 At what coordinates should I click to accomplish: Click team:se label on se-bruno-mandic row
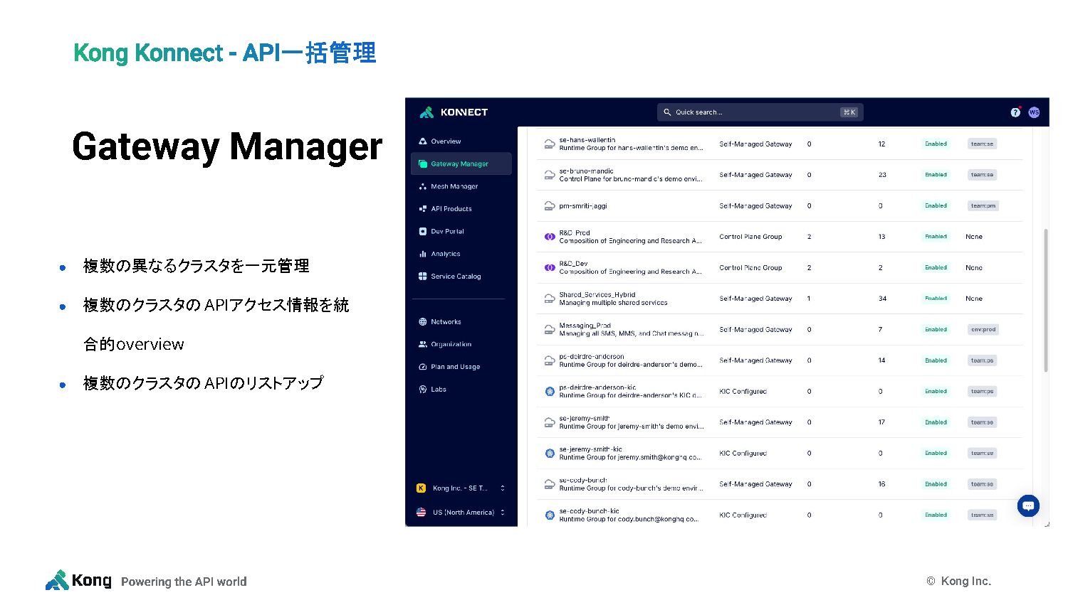[x=982, y=175]
